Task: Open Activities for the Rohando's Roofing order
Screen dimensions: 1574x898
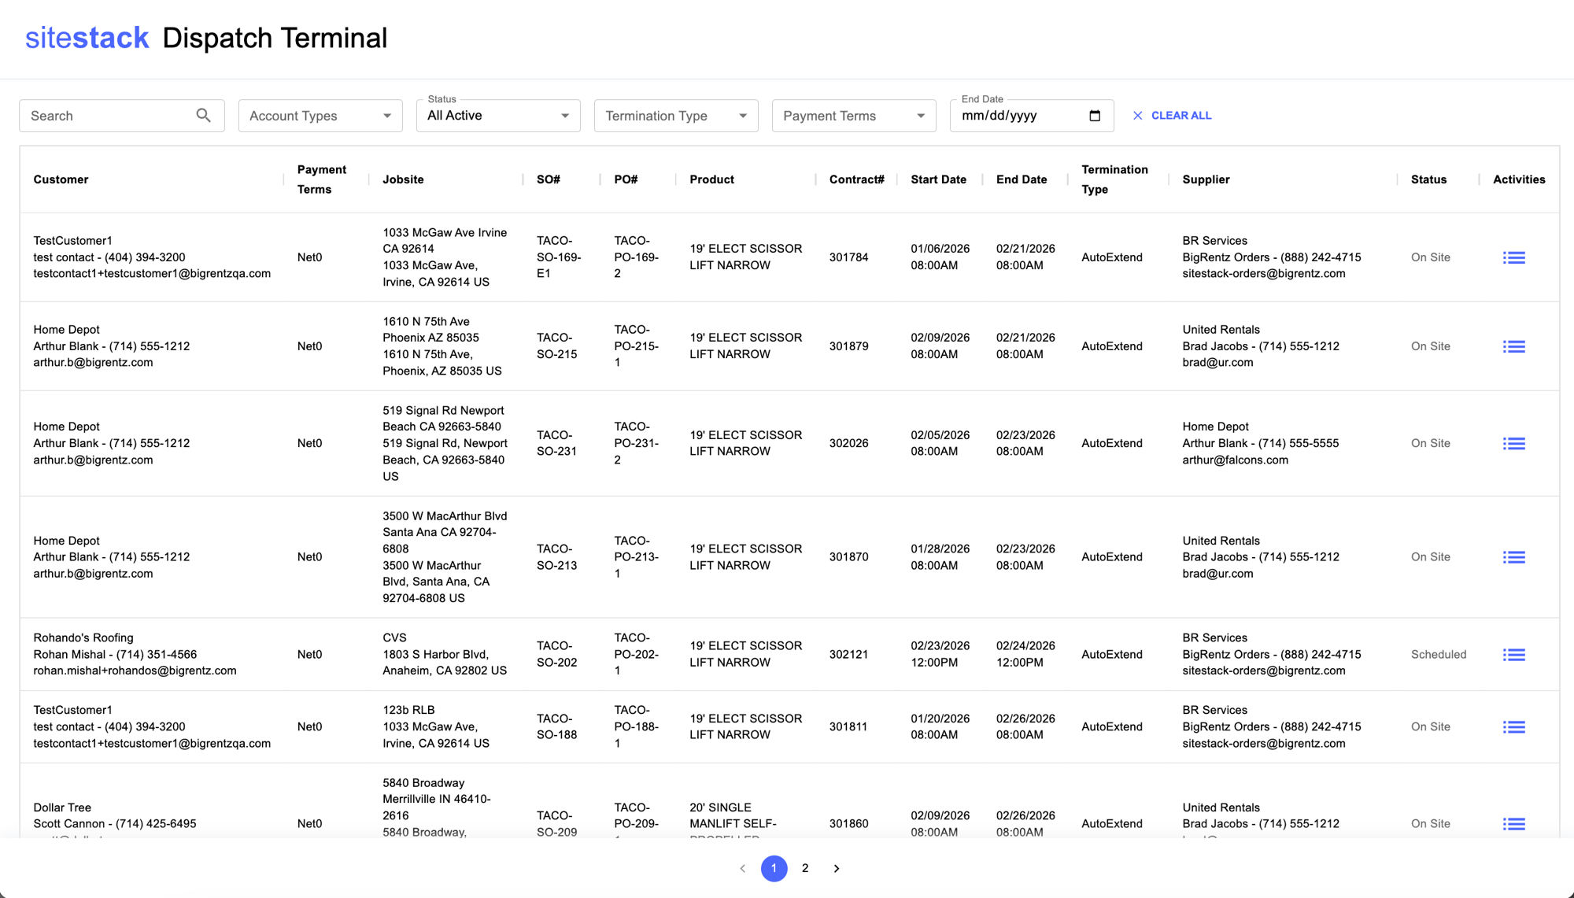Action: pos(1514,654)
